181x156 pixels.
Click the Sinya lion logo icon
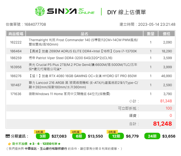[40, 11]
